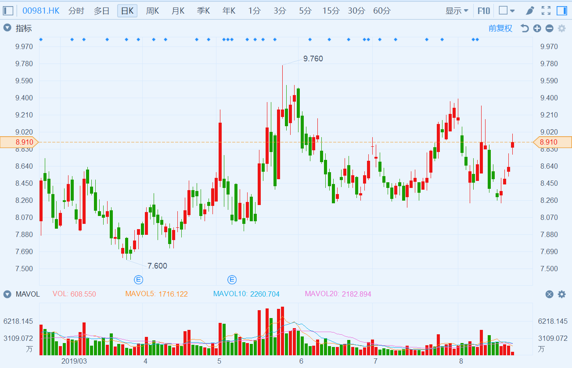The height and width of the screenshot is (368, 572).
Task: Click the MAVOL5 value 1716.122
Action: click(x=173, y=294)
